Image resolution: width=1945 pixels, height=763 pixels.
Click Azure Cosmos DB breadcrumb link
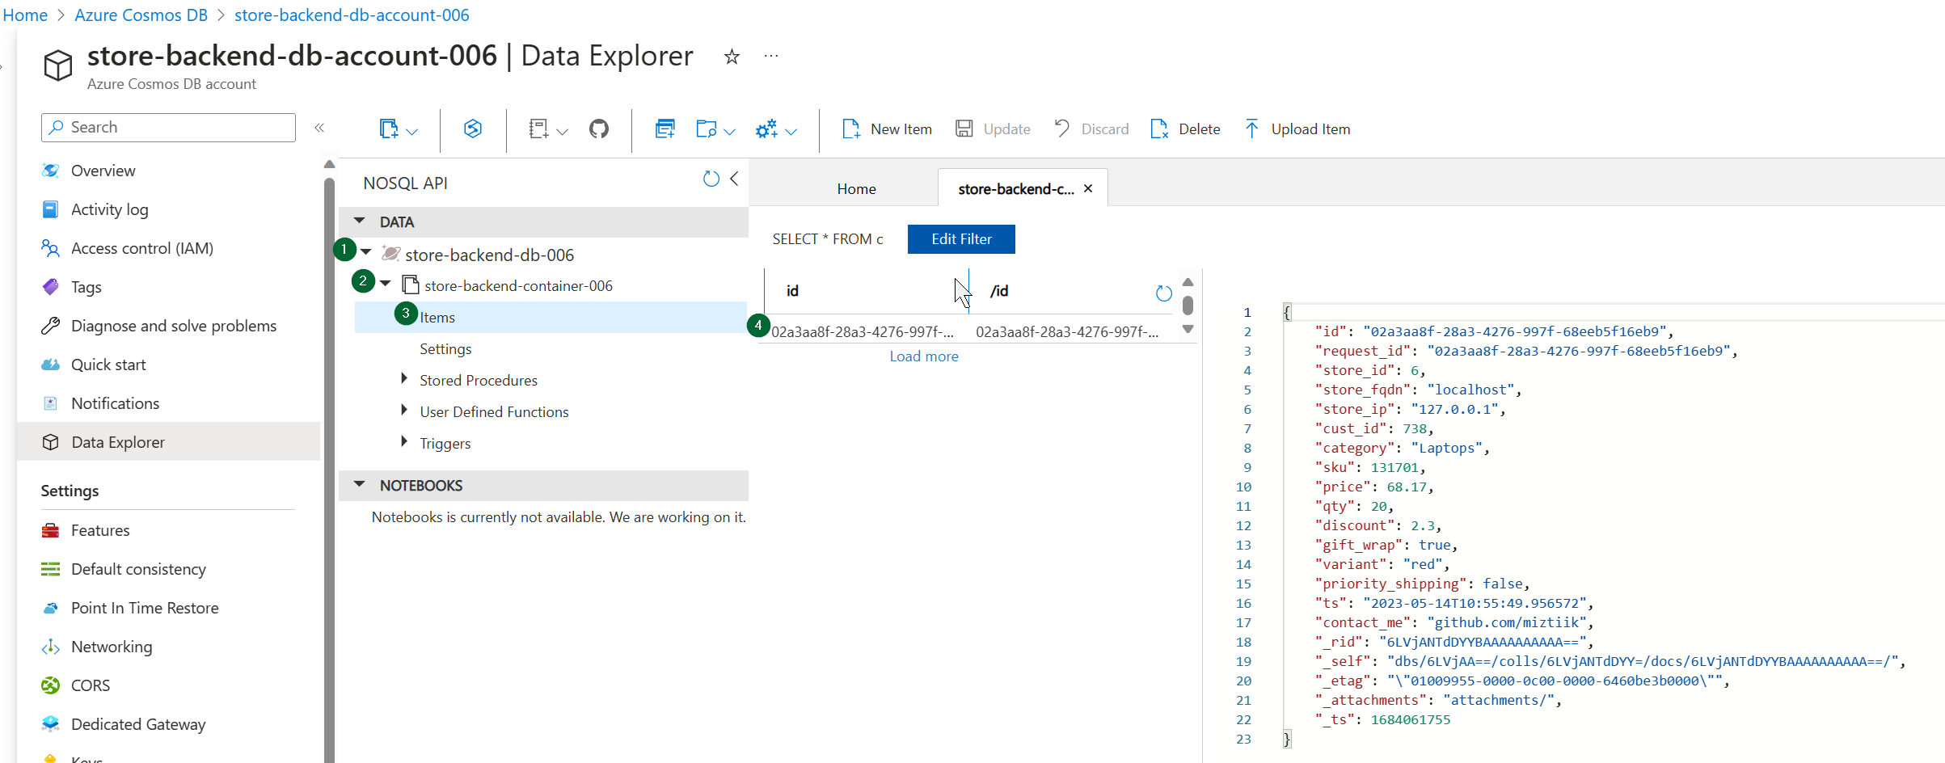[x=141, y=15]
